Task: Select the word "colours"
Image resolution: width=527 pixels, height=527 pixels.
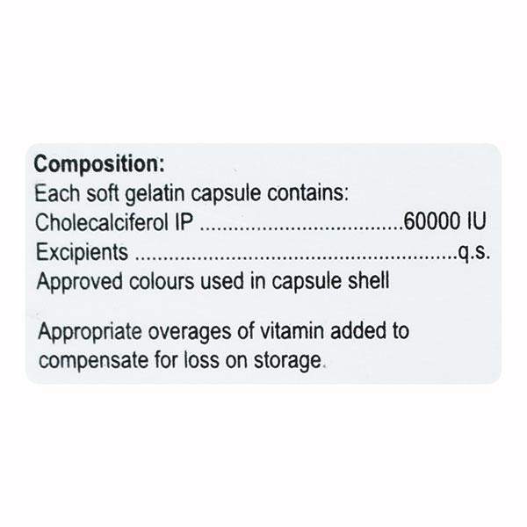Action: click(156, 283)
